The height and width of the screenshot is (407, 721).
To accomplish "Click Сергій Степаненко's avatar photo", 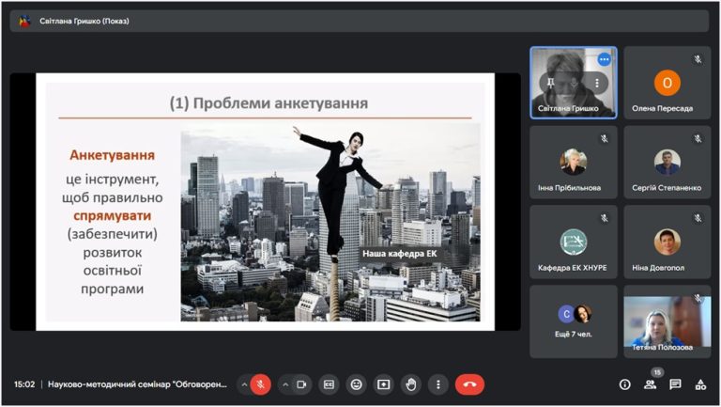I will (x=667, y=162).
